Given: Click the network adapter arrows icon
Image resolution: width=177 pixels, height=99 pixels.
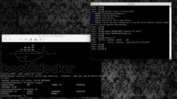Looking at the screenshot, I should 26,39.
